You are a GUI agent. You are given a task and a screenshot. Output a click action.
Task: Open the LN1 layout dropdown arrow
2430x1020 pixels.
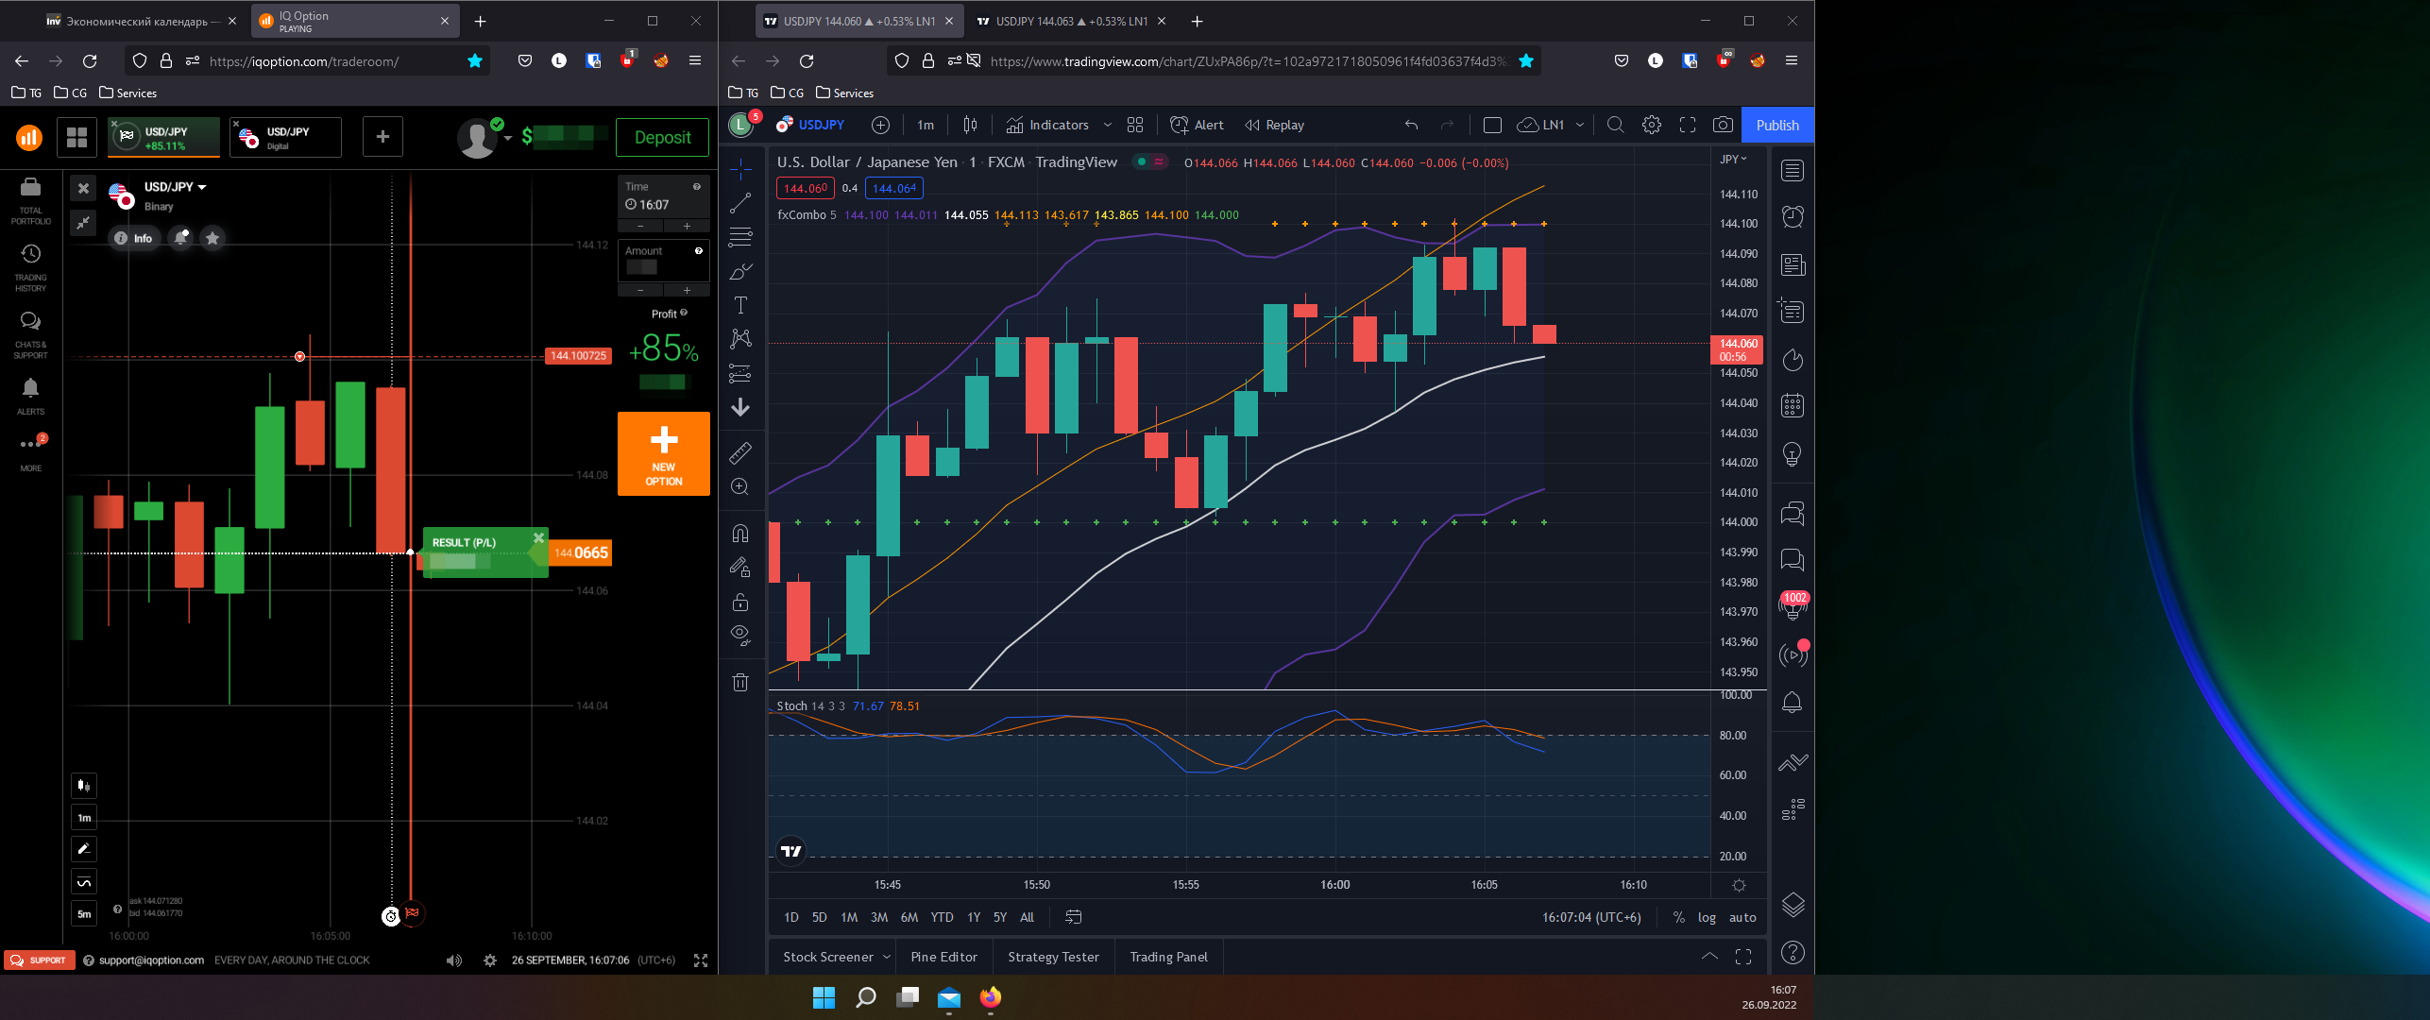(x=1580, y=125)
